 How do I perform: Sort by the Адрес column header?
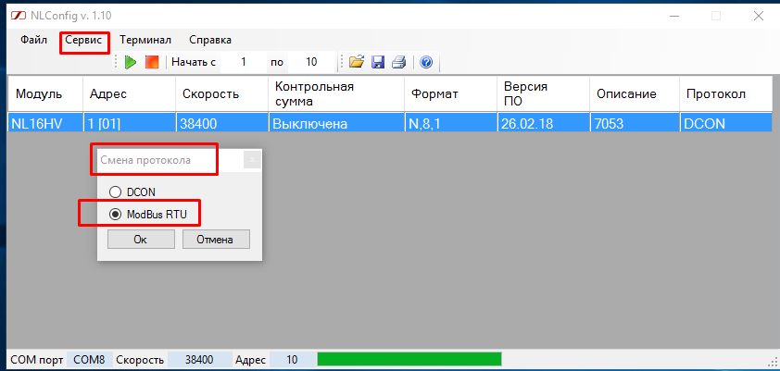pos(130,93)
